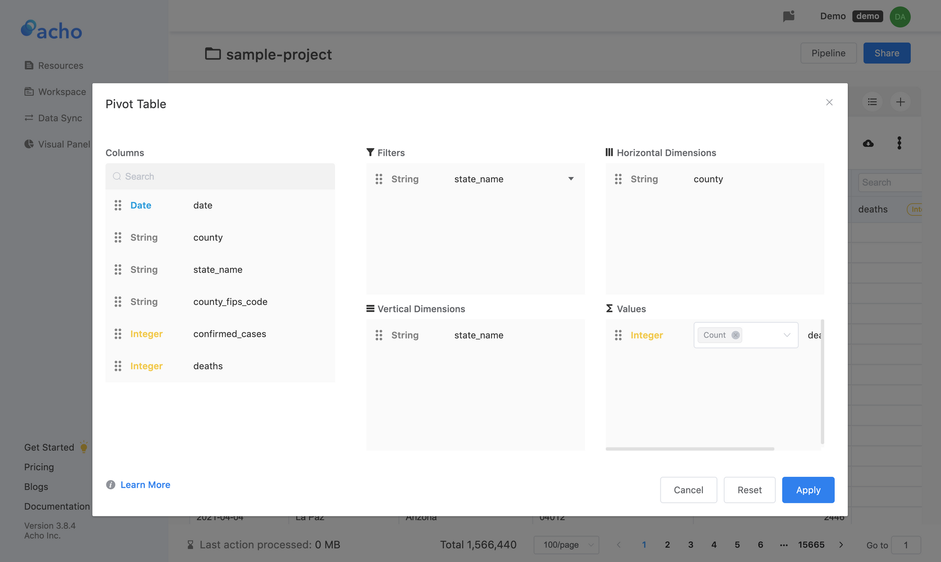Switch to the Pipeline view
The height and width of the screenshot is (562, 941).
point(829,53)
